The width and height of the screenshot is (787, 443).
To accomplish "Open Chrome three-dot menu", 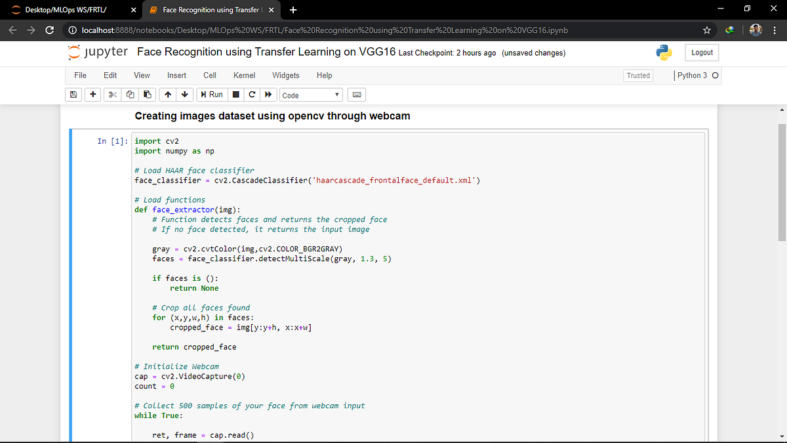I will coord(775,30).
